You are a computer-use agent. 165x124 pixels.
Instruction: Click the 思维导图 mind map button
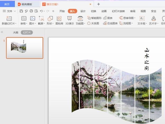pos(126,18)
